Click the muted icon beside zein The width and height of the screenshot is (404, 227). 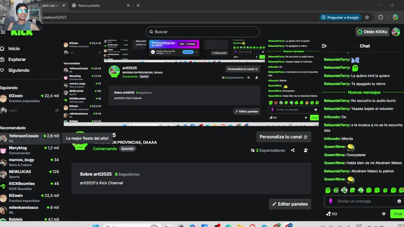[x=57, y=110]
